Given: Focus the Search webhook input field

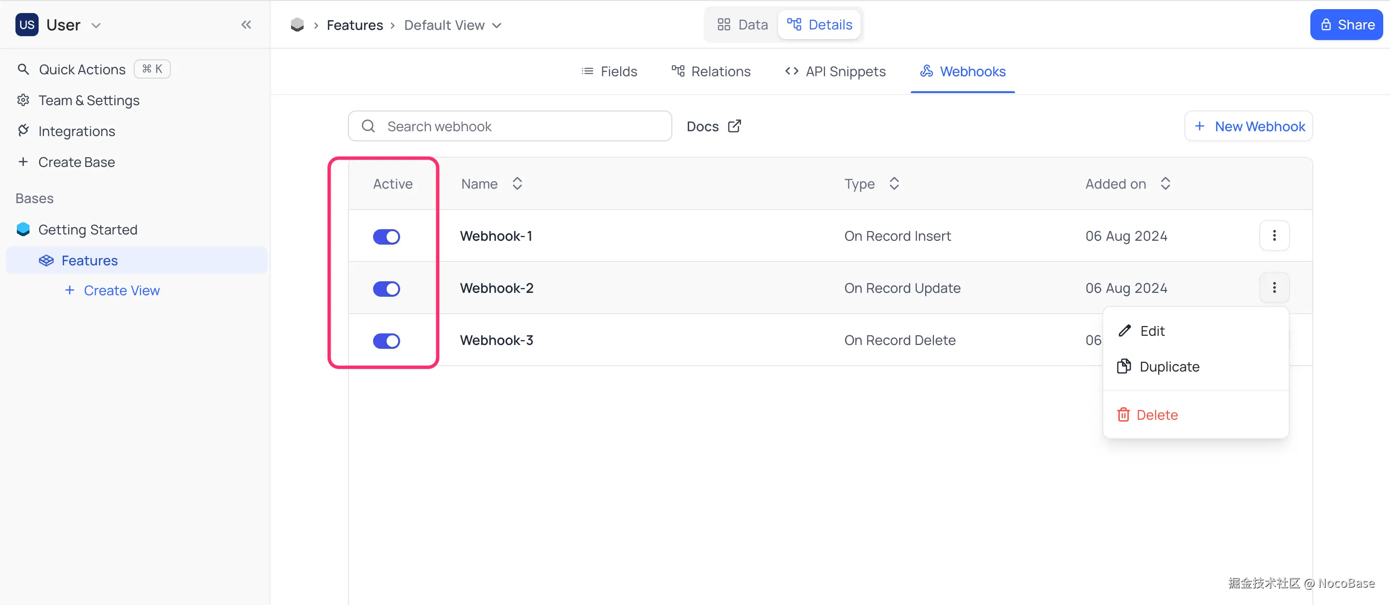Looking at the screenshot, I should pos(510,126).
